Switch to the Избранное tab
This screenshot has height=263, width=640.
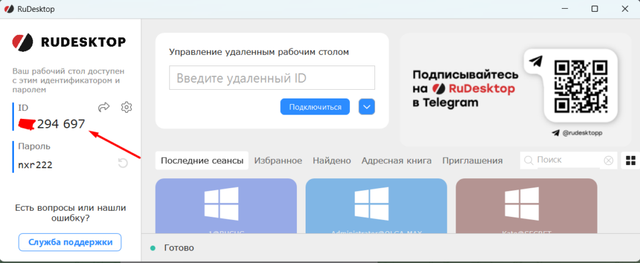pyautogui.click(x=277, y=161)
